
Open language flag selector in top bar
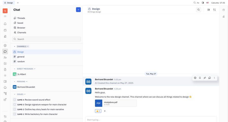pos(207,3)
